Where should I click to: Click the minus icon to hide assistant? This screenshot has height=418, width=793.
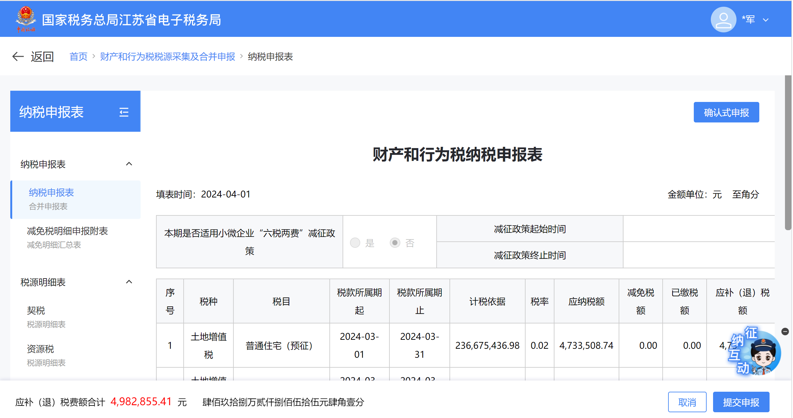click(x=785, y=331)
